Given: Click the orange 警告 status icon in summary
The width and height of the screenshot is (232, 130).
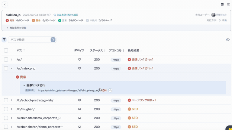Looking at the screenshot, I should 34,20.
